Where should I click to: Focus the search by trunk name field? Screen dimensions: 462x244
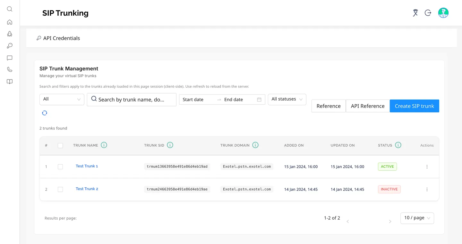point(132,100)
